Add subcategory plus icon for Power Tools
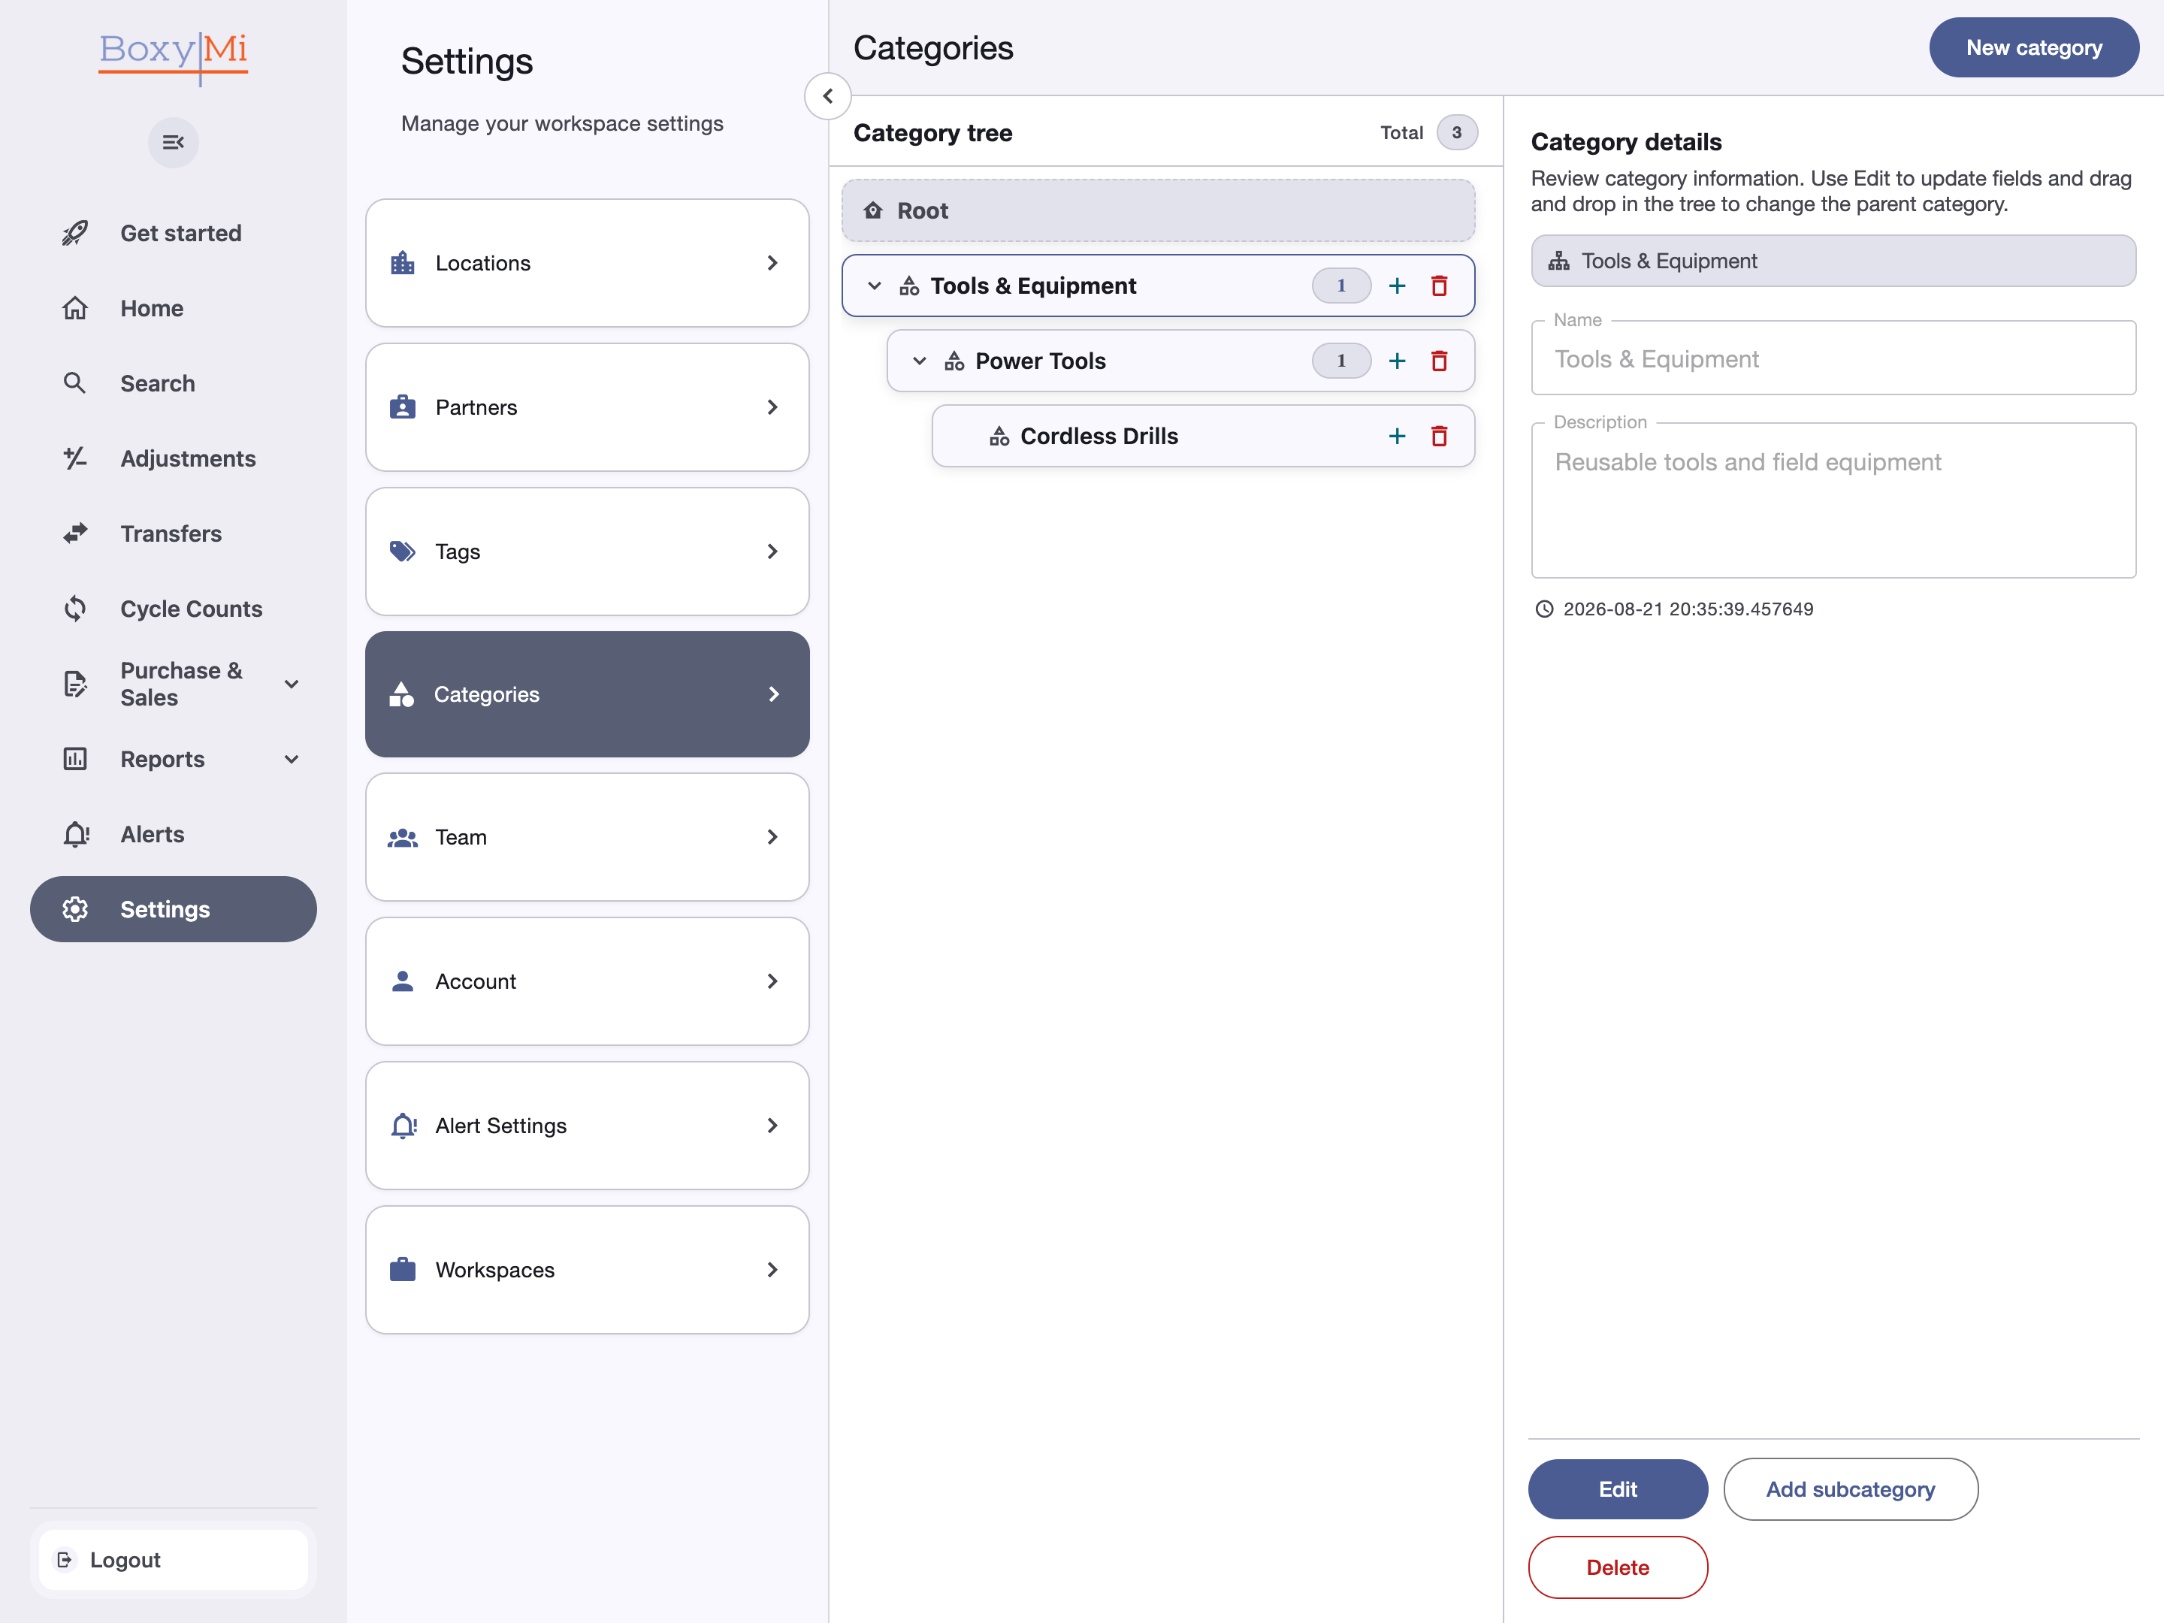This screenshot has height=1623, width=2164. 1397,361
